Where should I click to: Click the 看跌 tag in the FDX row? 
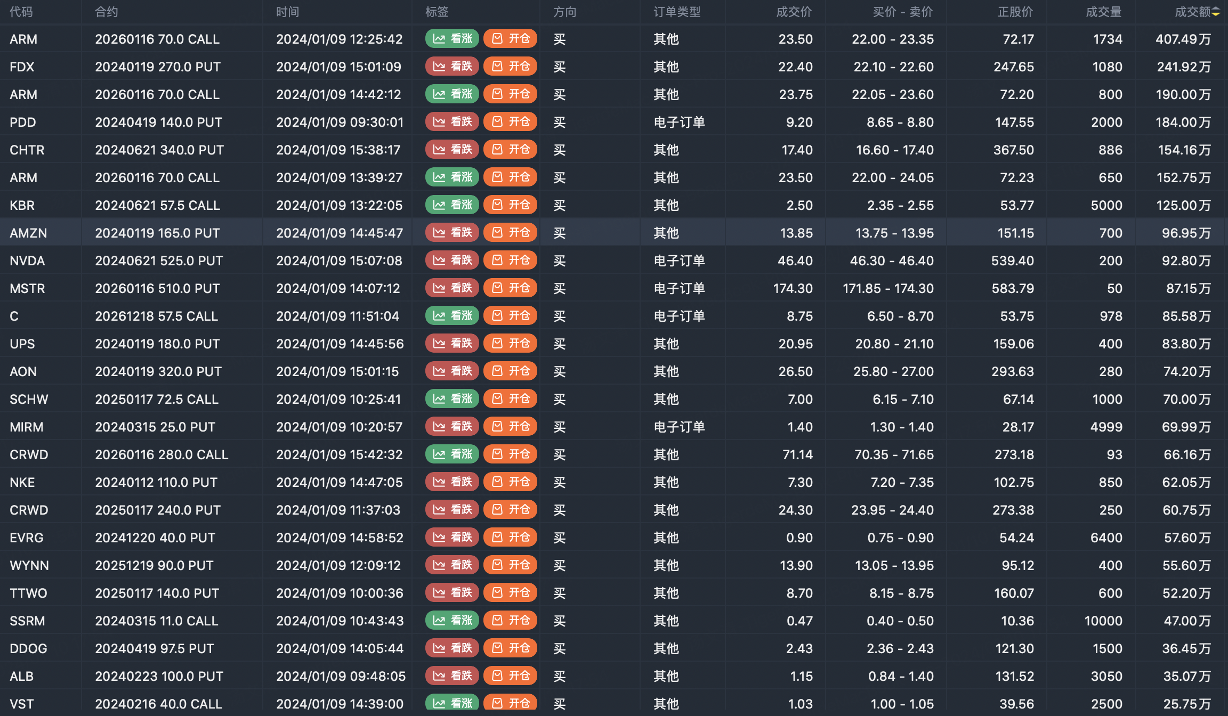click(x=452, y=67)
